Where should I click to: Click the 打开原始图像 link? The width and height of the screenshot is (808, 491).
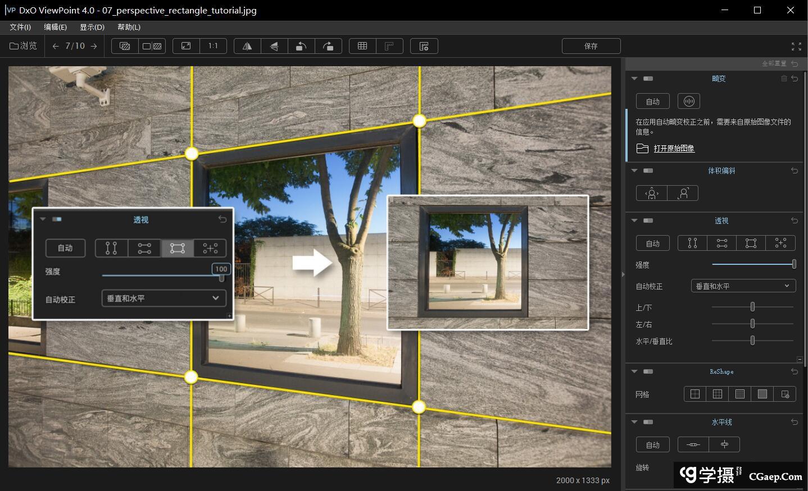click(x=674, y=148)
